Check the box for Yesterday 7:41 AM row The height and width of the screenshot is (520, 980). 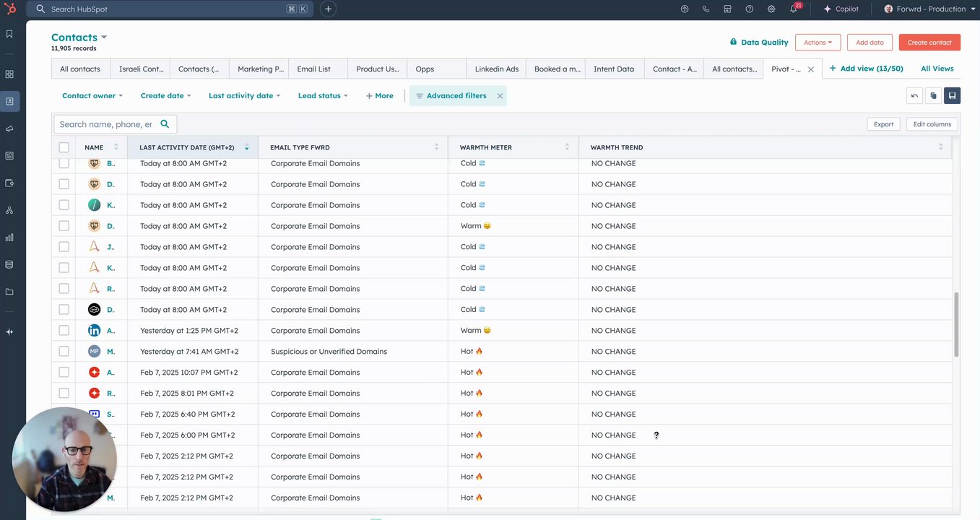(x=64, y=351)
